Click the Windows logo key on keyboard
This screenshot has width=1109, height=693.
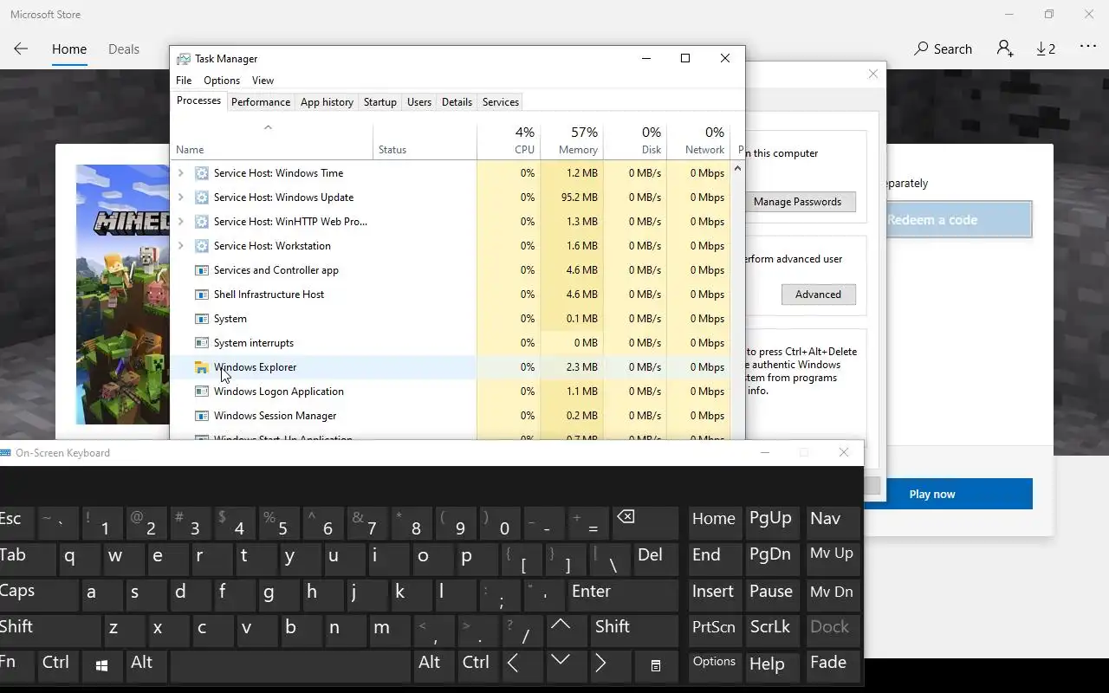tap(102, 665)
